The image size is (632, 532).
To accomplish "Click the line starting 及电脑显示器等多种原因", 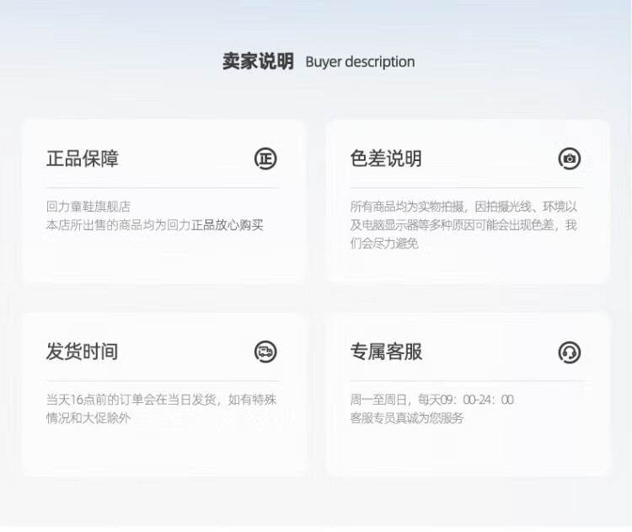I will click(x=463, y=225).
